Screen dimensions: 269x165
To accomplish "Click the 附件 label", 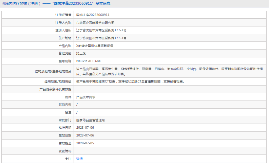I will click(68, 97).
